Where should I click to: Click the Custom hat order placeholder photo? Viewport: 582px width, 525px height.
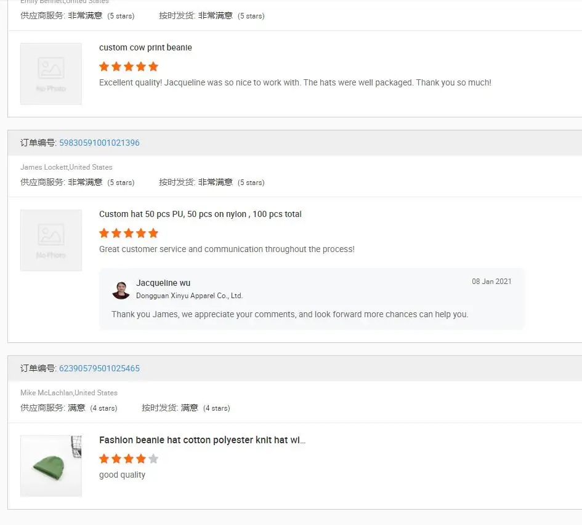(x=51, y=240)
